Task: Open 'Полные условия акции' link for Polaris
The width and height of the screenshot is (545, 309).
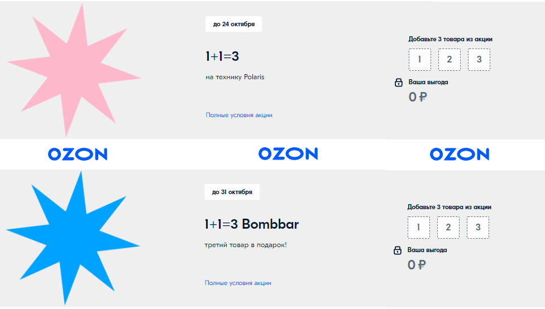Action: [x=239, y=115]
